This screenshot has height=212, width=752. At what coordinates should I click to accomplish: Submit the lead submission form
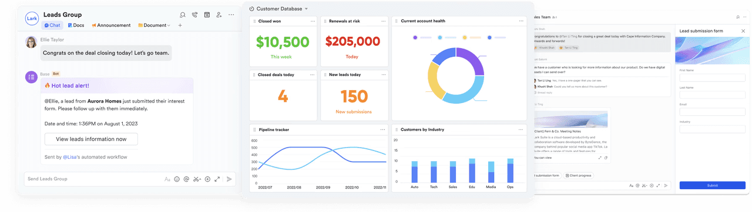pyautogui.click(x=712, y=185)
